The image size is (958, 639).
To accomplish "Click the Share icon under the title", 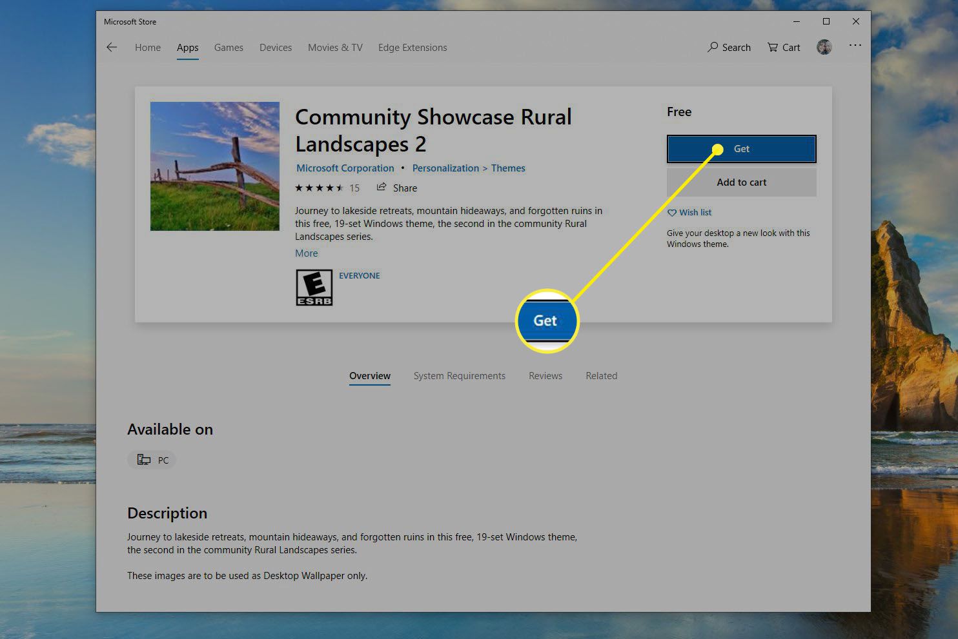I will pyautogui.click(x=382, y=187).
